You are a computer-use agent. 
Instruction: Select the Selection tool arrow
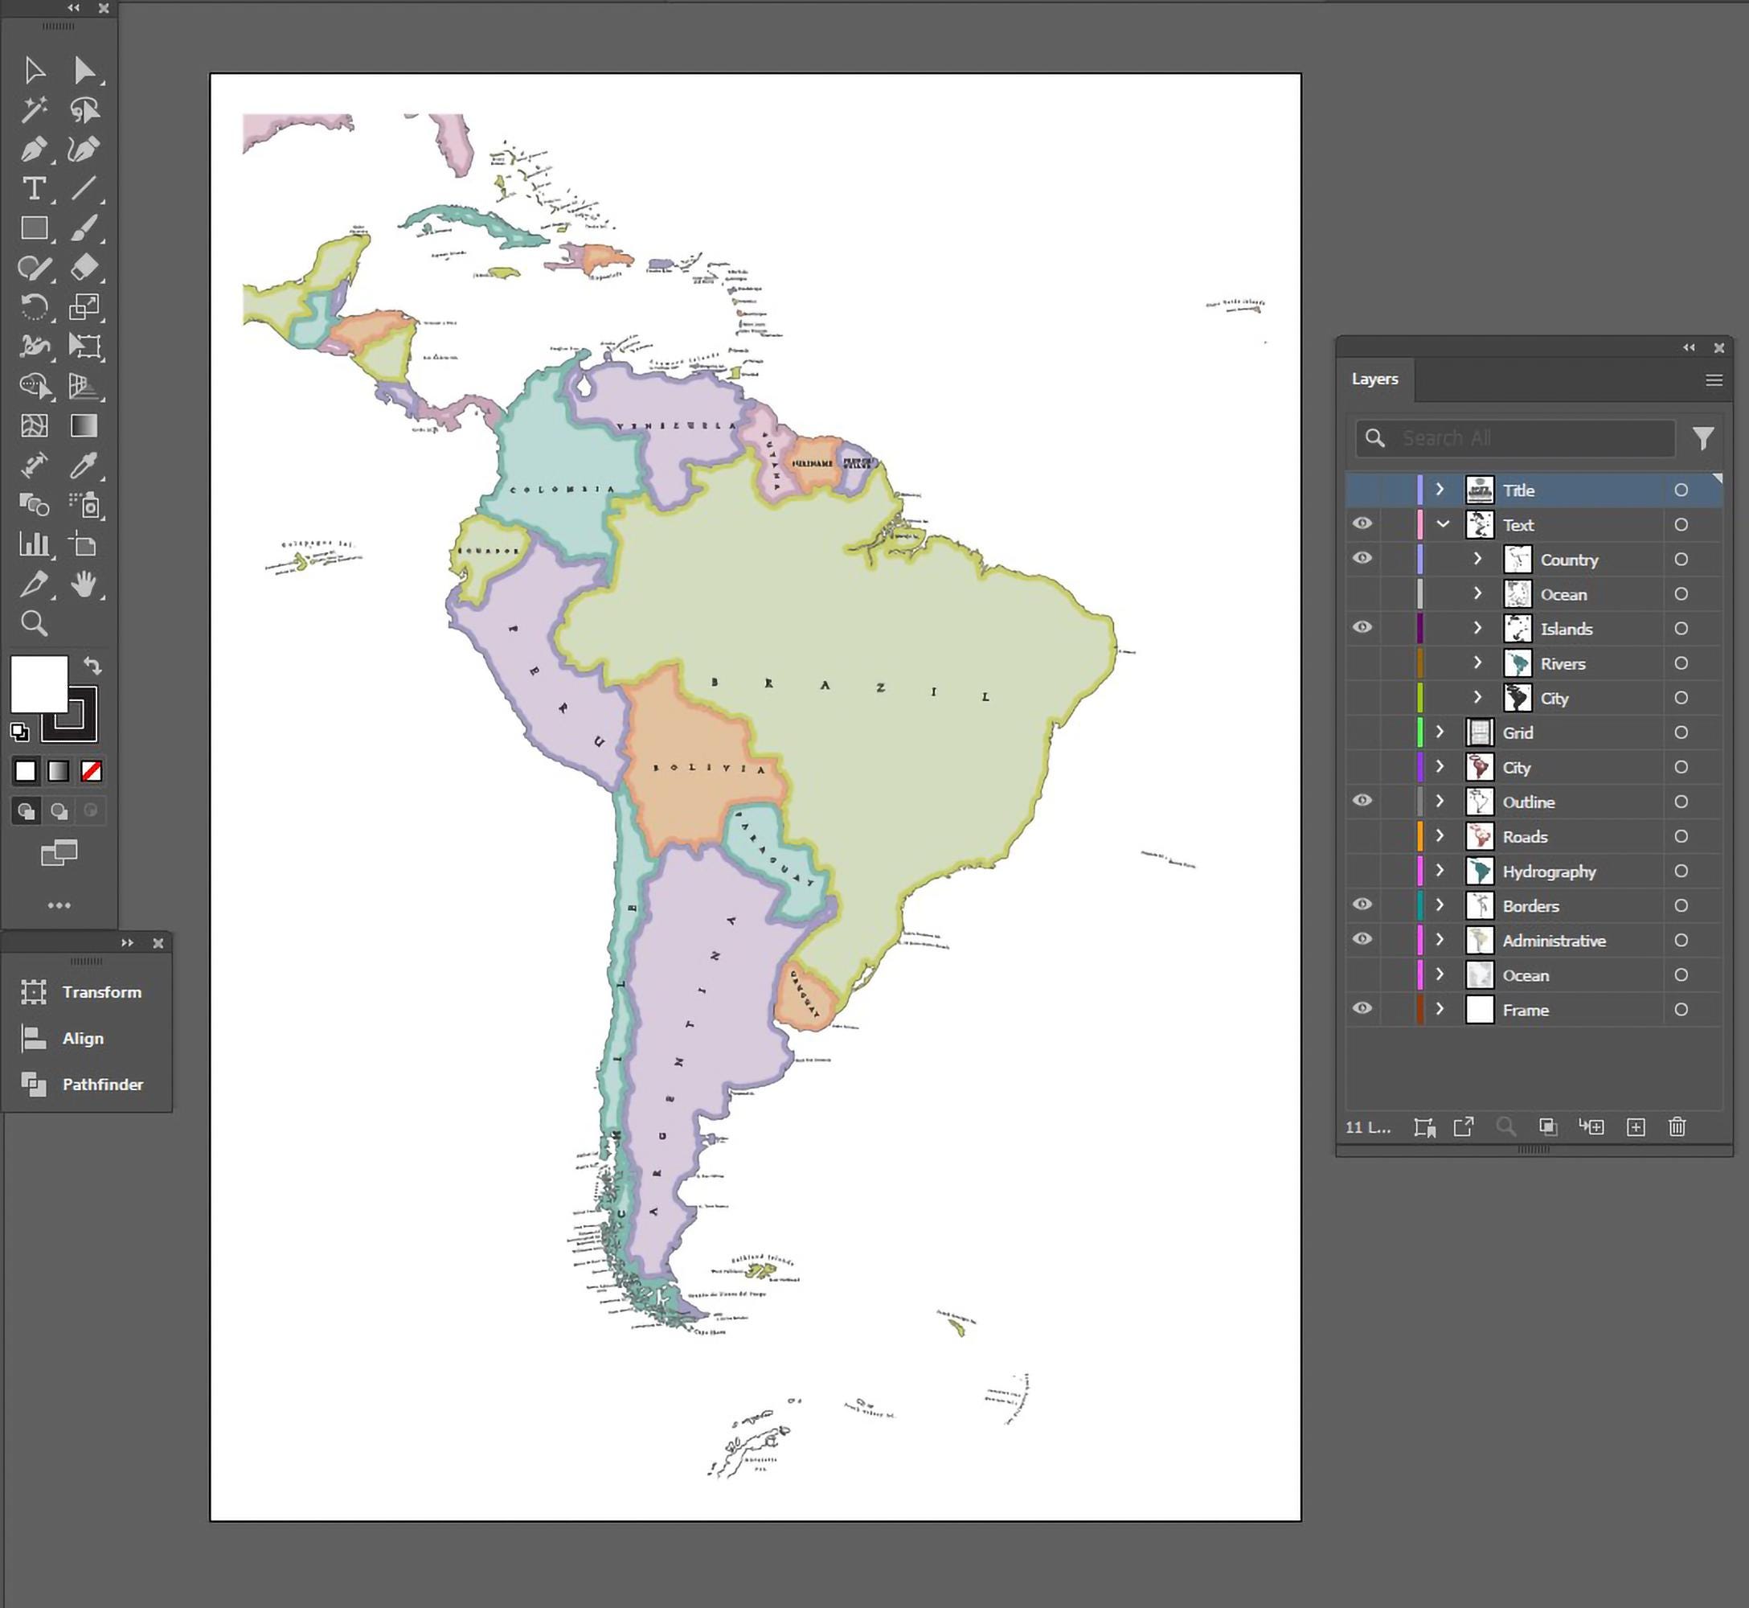click(35, 71)
